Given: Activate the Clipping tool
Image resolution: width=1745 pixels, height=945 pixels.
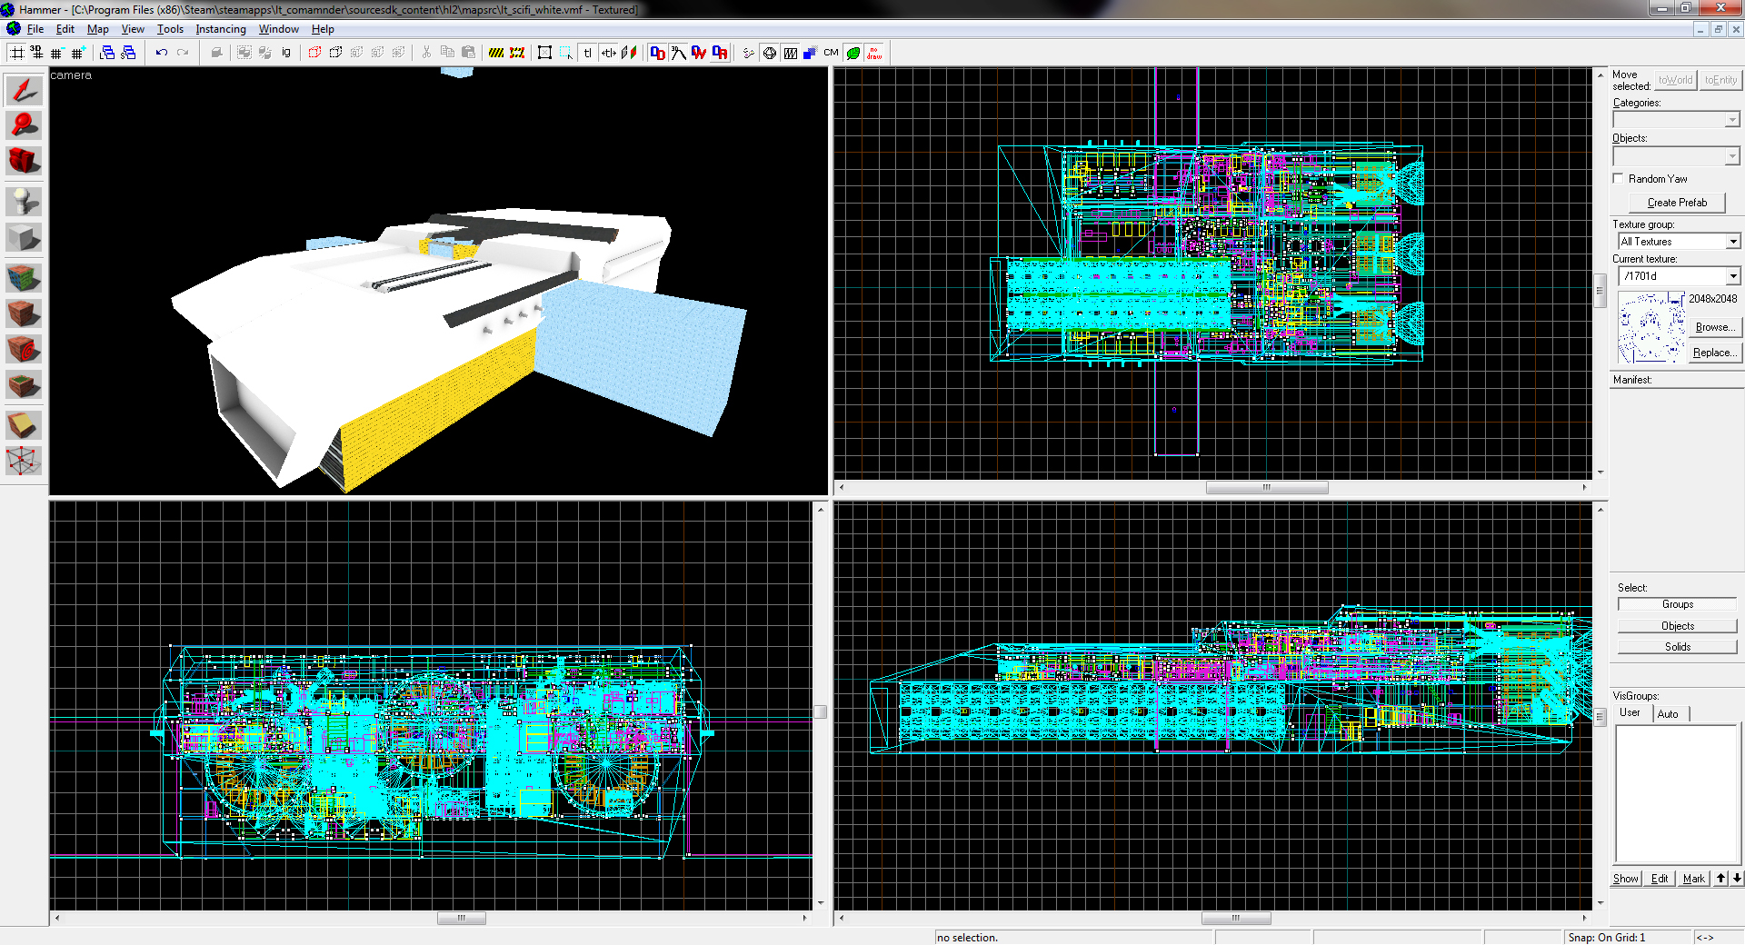Looking at the screenshot, I should tap(24, 425).
